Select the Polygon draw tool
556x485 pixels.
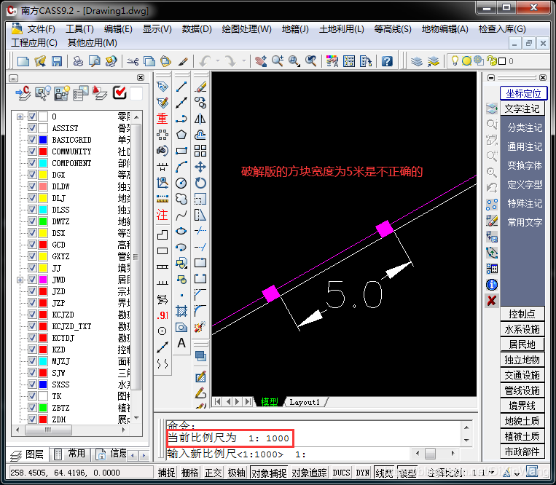coord(181,135)
